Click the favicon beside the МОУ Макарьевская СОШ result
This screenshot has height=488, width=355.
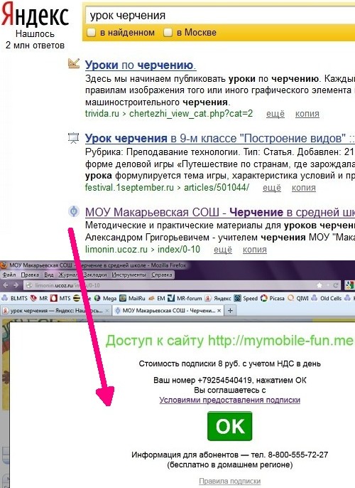[74, 211]
